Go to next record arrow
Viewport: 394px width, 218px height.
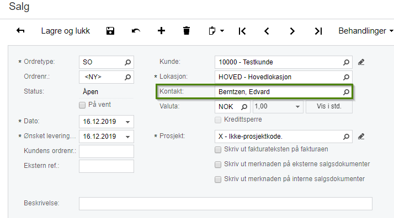(292, 31)
